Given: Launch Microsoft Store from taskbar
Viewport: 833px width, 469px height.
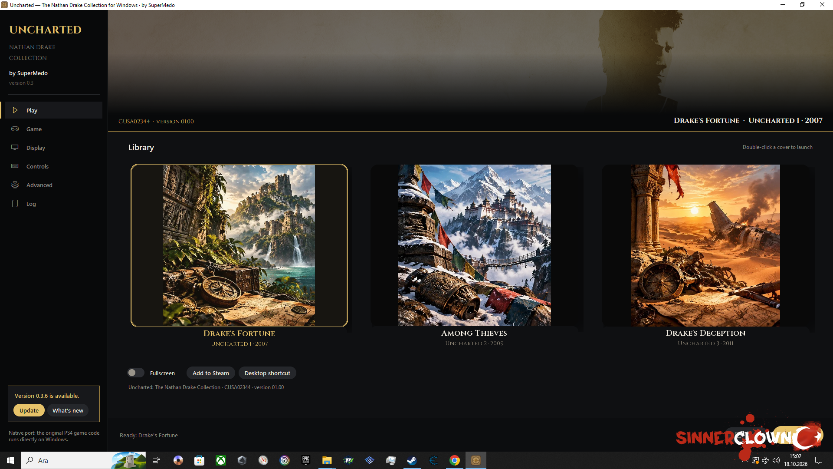Looking at the screenshot, I should 199,460.
